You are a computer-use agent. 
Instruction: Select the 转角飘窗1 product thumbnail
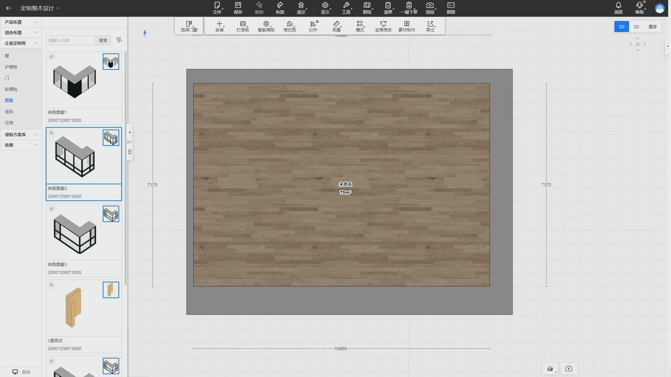pyautogui.click(x=75, y=81)
